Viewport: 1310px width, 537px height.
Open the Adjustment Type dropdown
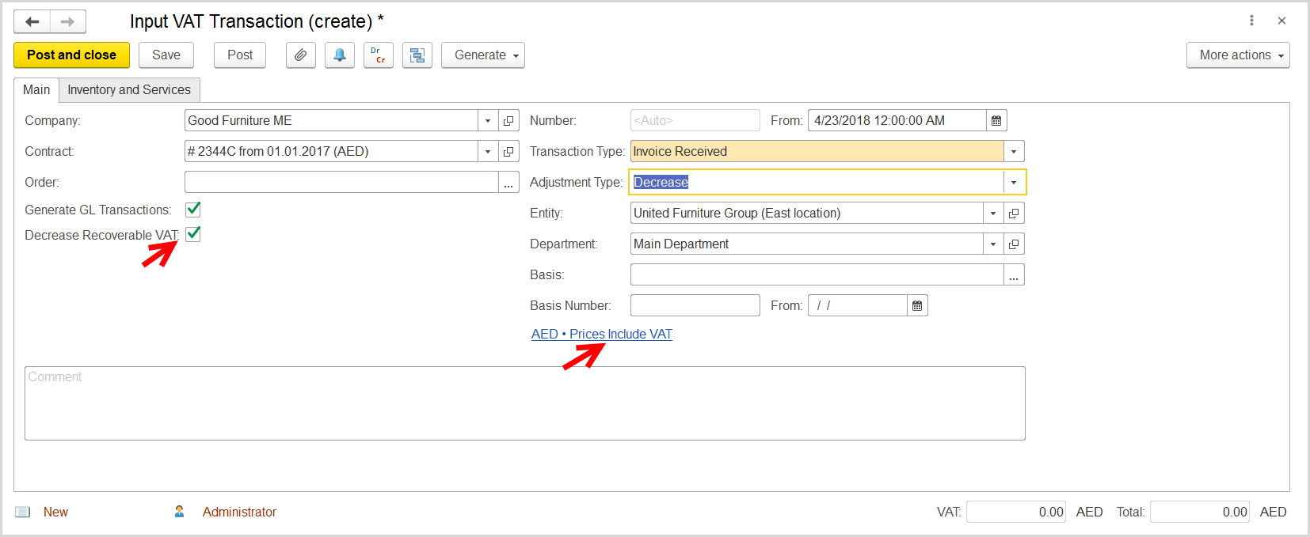1014,183
